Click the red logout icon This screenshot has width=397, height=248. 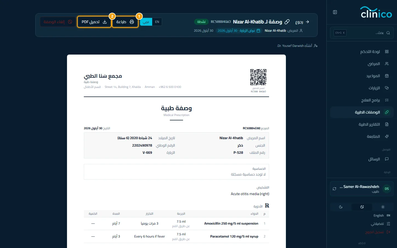click(388, 232)
